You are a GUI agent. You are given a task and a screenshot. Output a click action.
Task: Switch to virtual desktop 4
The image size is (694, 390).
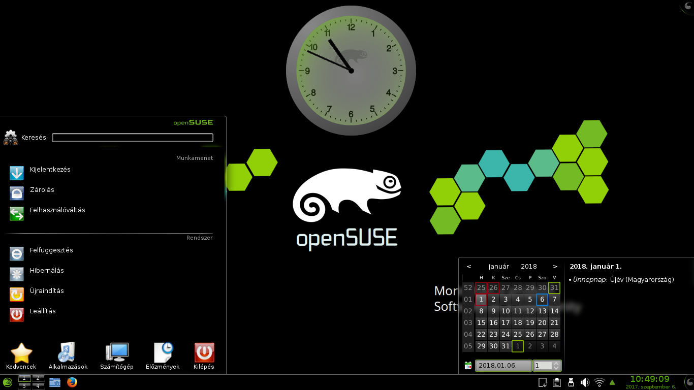tap(38, 386)
